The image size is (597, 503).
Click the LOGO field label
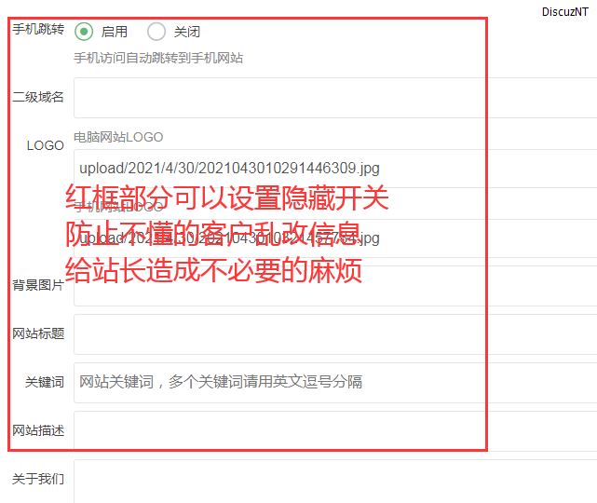pos(45,145)
